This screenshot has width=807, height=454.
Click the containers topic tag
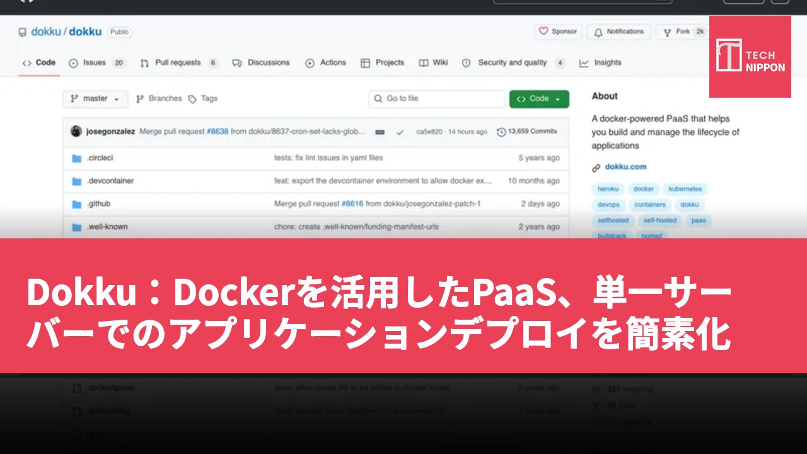tap(650, 205)
